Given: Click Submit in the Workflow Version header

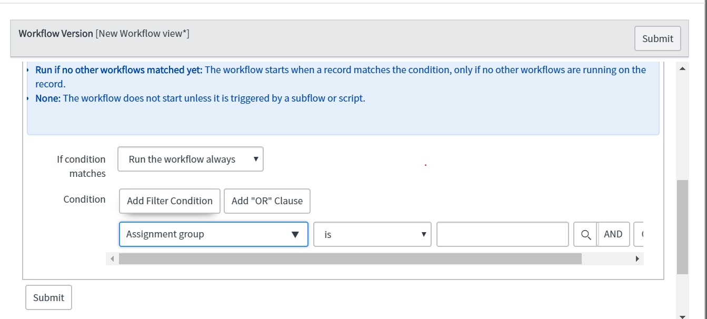Looking at the screenshot, I should pyautogui.click(x=657, y=38).
